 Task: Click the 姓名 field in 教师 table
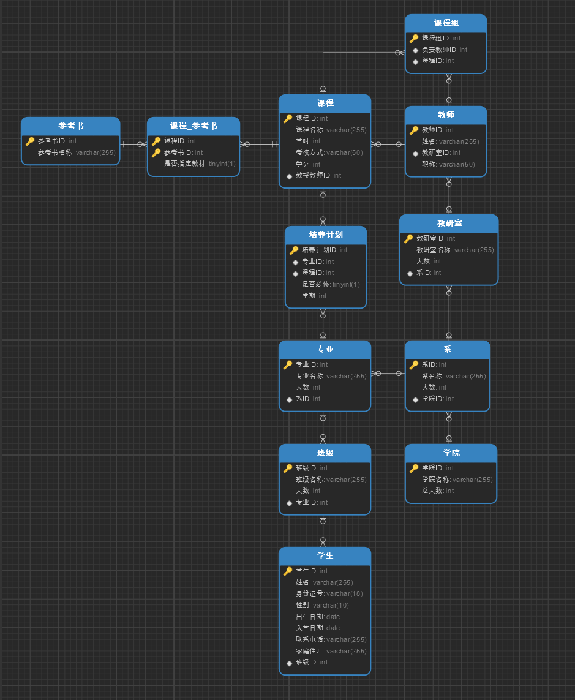(x=450, y=141)
